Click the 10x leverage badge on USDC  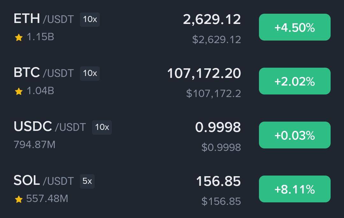click(x=102, y=127)
